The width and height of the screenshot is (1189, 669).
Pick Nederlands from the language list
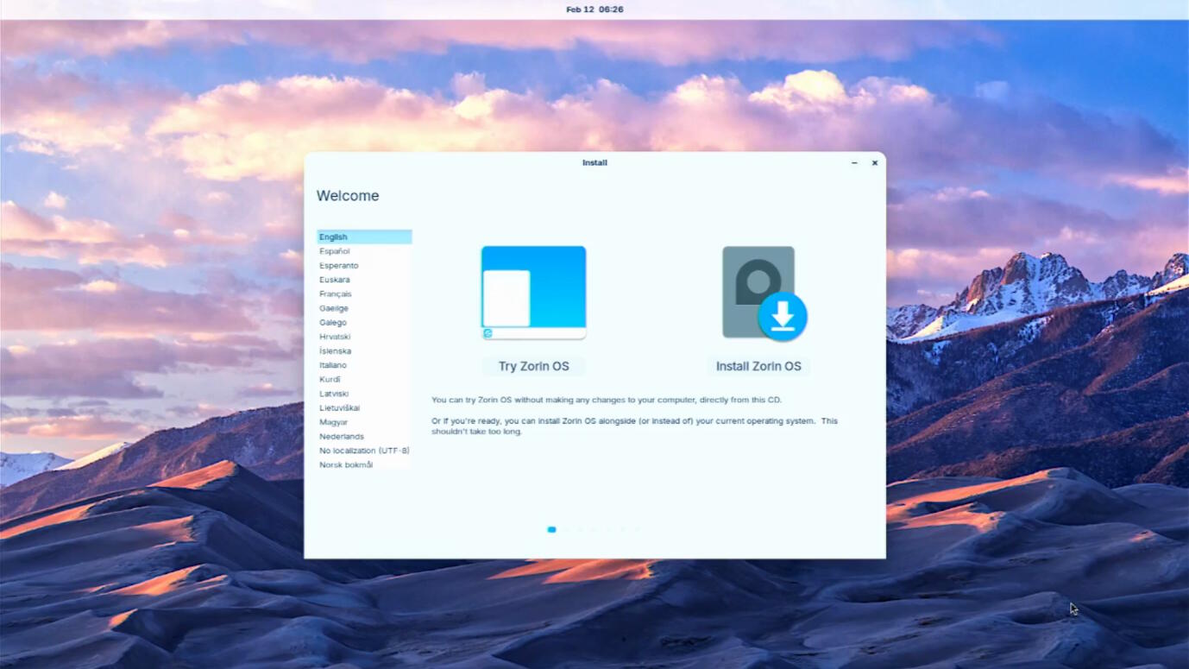click(364, 436)
